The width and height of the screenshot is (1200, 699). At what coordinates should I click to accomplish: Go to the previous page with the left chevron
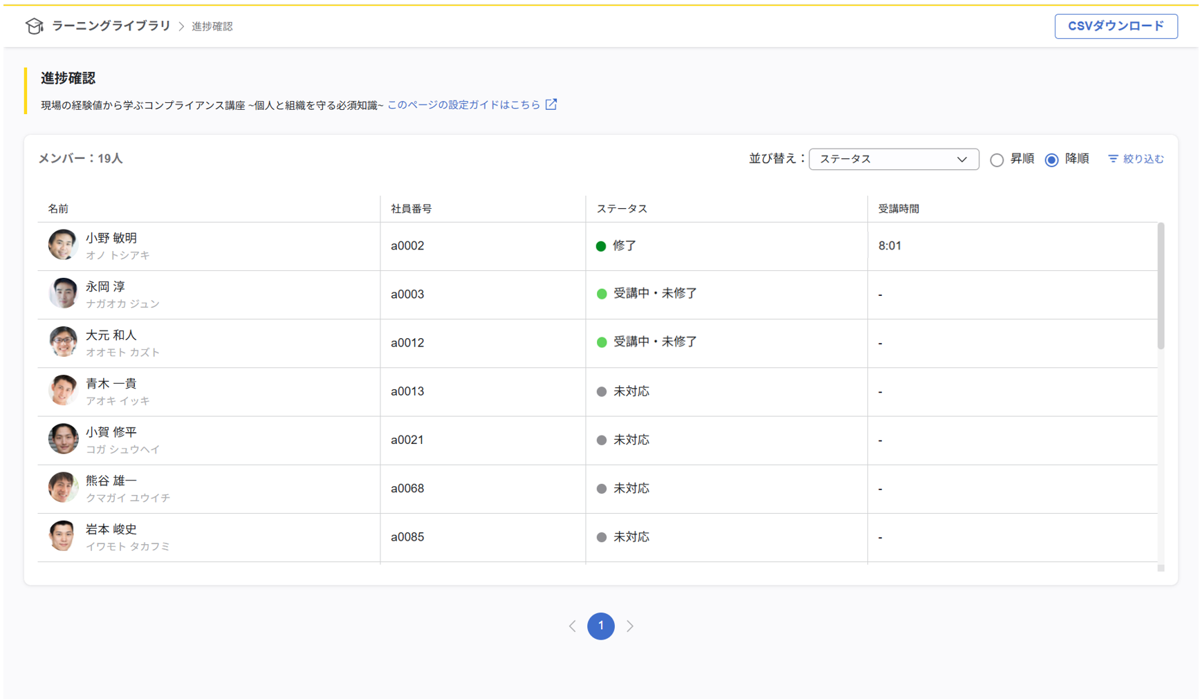pos(572,626)
